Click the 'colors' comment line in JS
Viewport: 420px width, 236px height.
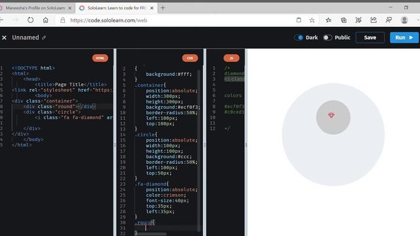tap(233, 96)
